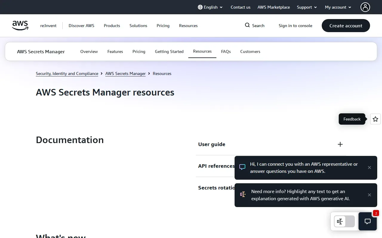Click the Feedback star icon

click(375, 119)
